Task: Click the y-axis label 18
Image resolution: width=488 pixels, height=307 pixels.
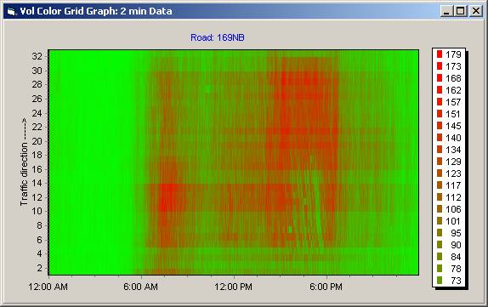Action: pos(37,155)
